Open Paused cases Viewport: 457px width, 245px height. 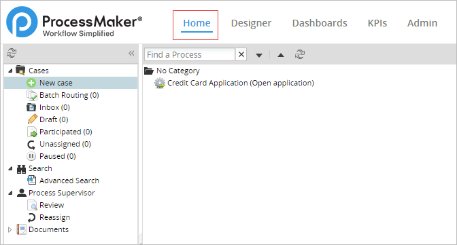click(x=57, y=156)
